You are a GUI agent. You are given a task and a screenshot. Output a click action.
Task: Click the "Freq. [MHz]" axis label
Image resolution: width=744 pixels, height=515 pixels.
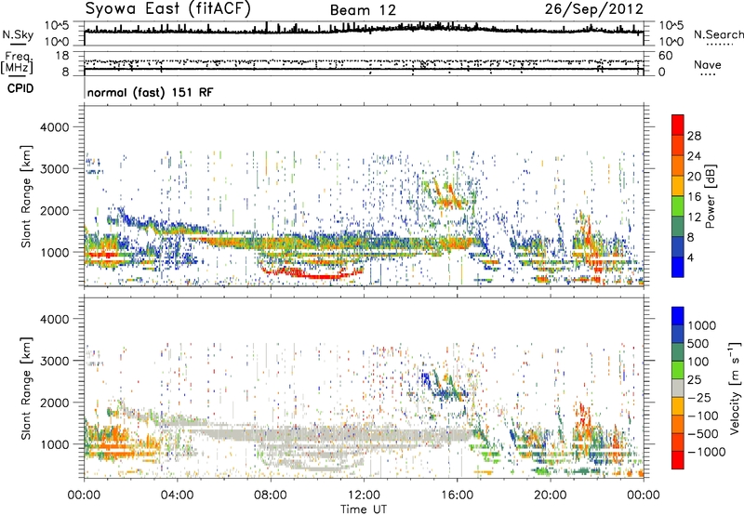click(x=17, y=63)
